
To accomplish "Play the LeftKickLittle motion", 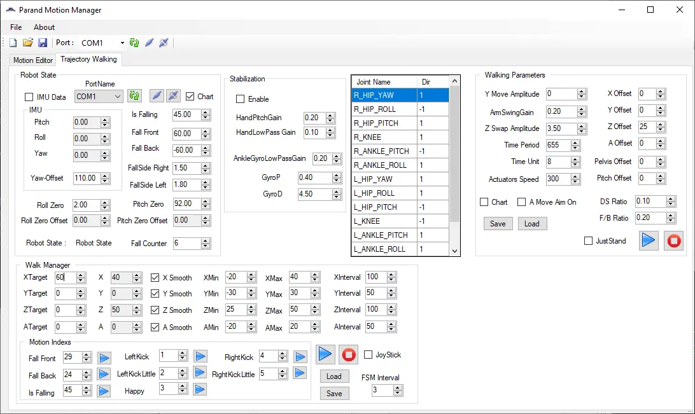I will 200,373.
